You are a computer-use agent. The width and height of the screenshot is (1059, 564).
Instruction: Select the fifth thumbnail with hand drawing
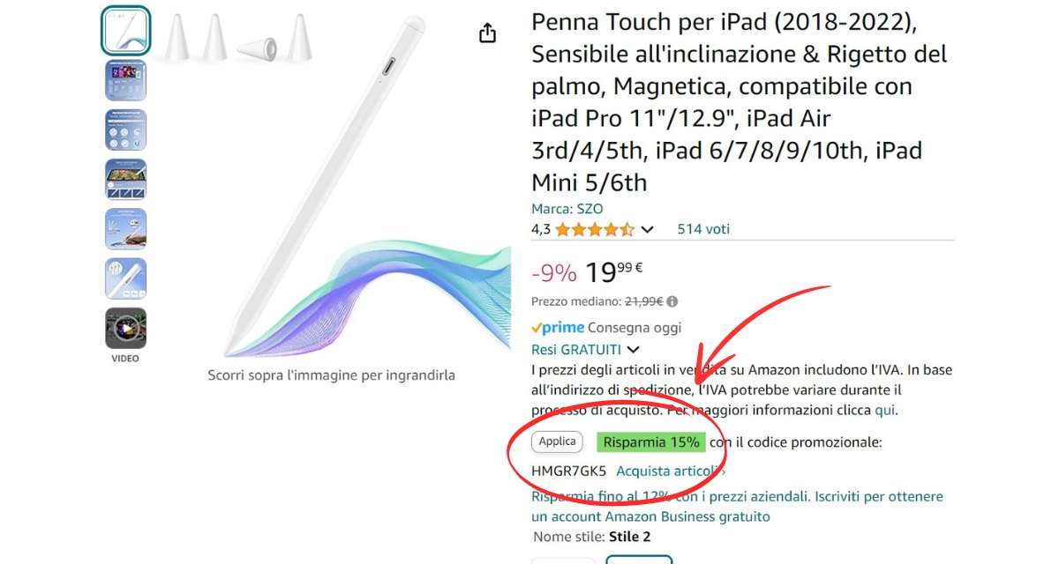[125, 229]
